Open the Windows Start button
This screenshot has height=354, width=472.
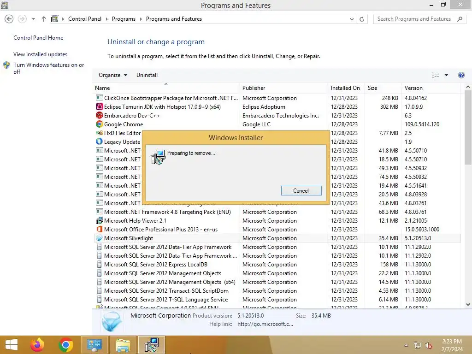(x=12, y=345)
